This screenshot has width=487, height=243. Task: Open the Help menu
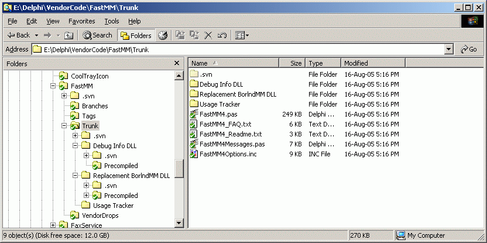[x=135, y=21]
